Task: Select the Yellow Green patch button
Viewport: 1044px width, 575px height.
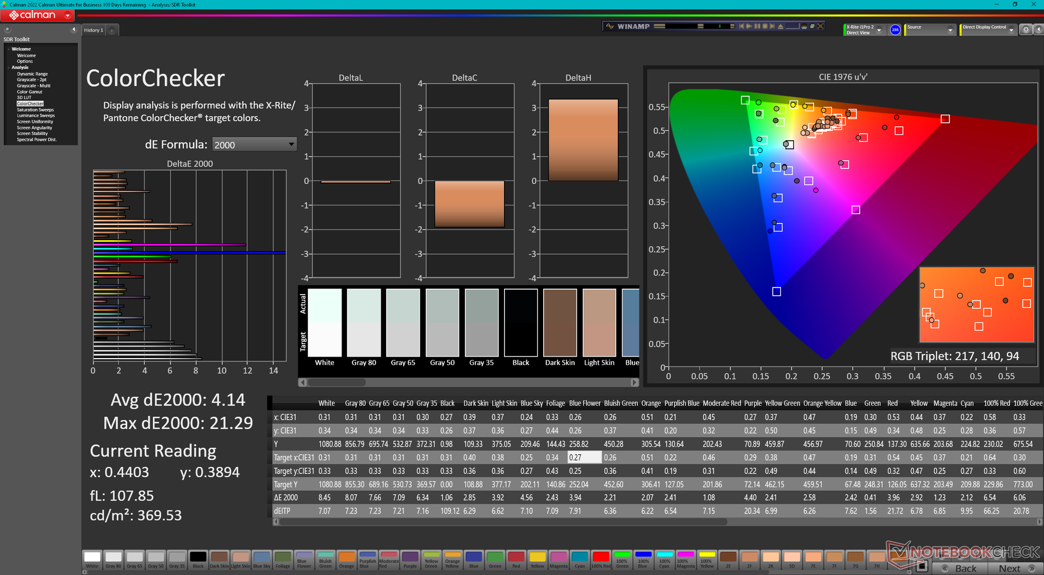Action: pos(431,560)
